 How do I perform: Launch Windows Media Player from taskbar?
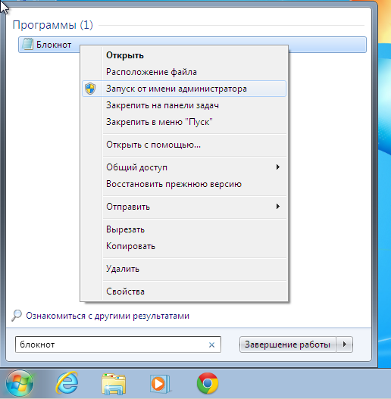point(159,384)
